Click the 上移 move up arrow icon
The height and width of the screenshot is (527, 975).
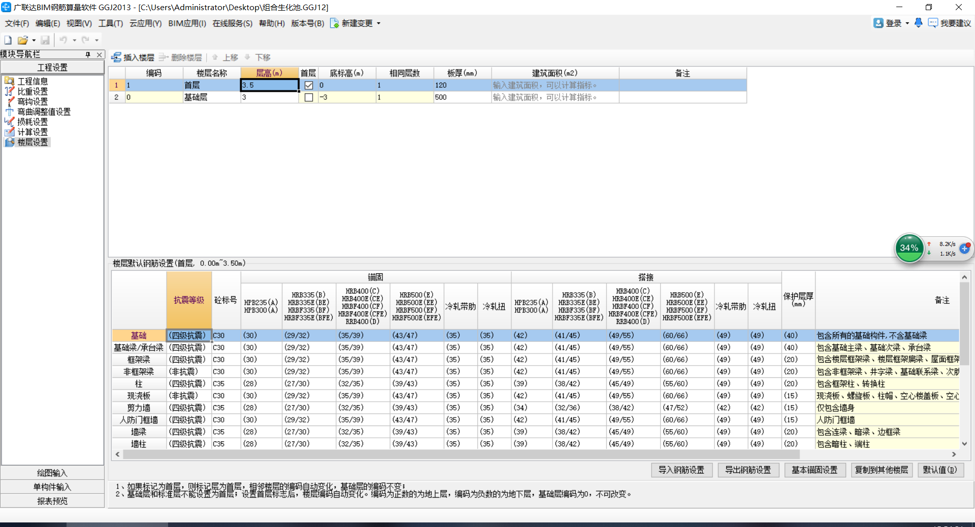point(215,57)
